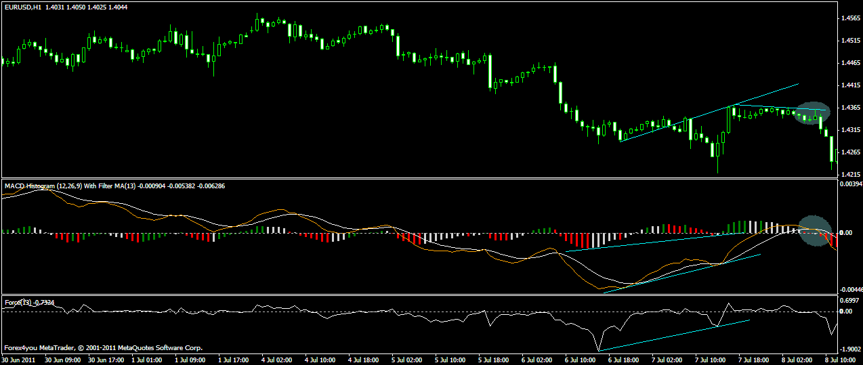Click the shaded ellipse in the MACD panel

pyautogui.click(x=815, y=230)
